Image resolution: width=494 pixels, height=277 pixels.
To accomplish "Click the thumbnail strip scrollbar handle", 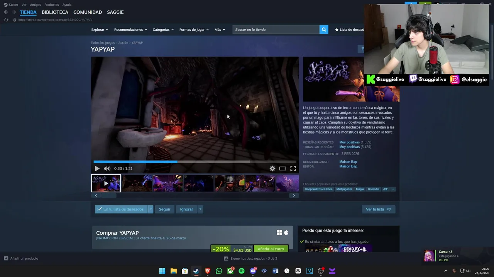I will point(109,195).
